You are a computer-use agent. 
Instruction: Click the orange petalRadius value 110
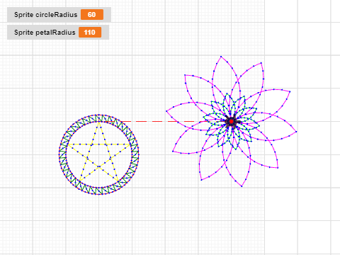point(90,33)
